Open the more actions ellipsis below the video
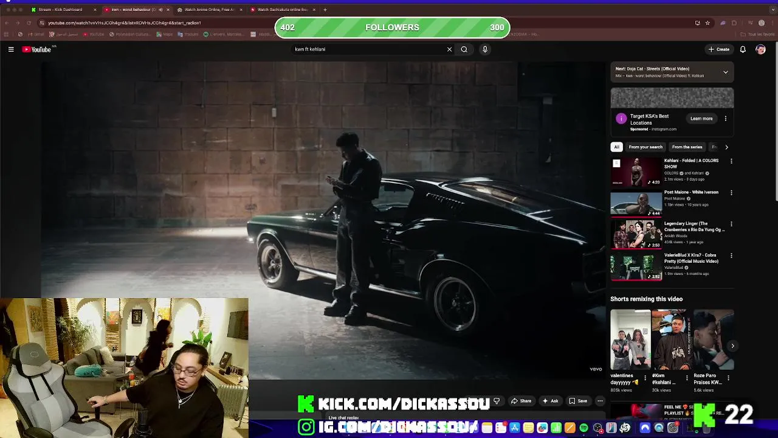This screenshot has height=438, width=778. (x=600, y=401)
